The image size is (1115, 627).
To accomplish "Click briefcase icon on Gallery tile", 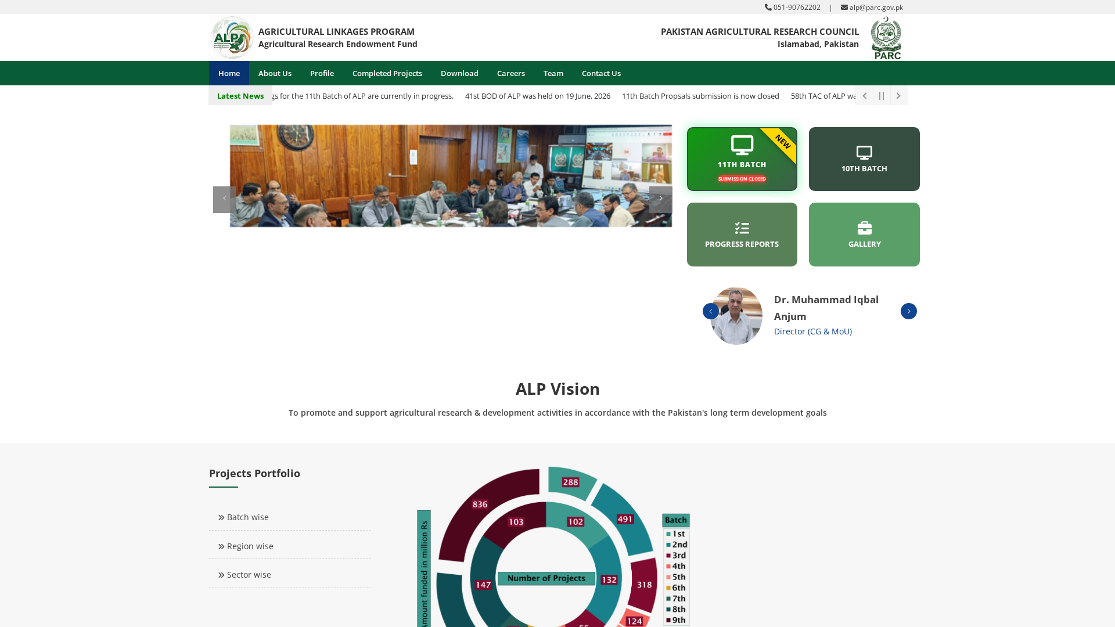I will [x=865, y=228].
